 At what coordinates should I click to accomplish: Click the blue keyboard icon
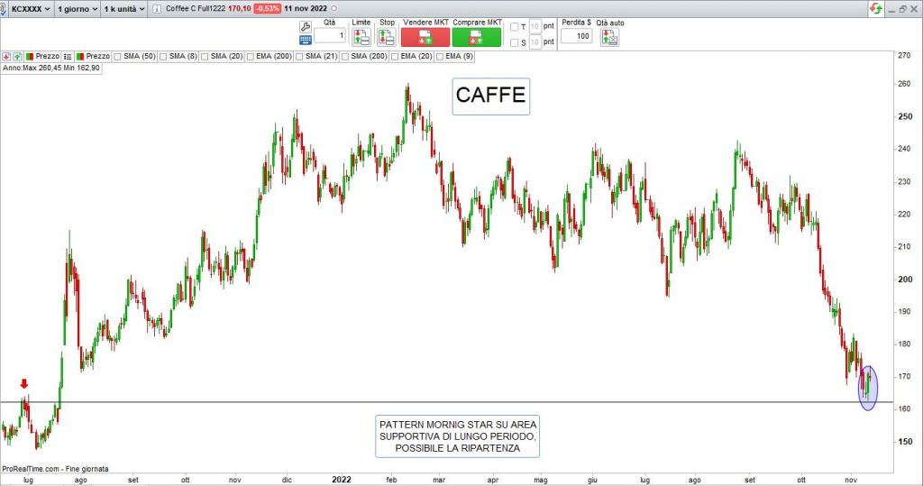306,40
